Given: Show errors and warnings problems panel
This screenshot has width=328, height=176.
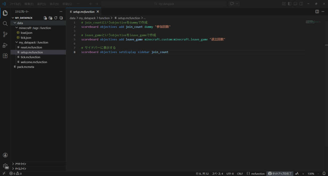Looking at the screenshot, I should [15, 173].
